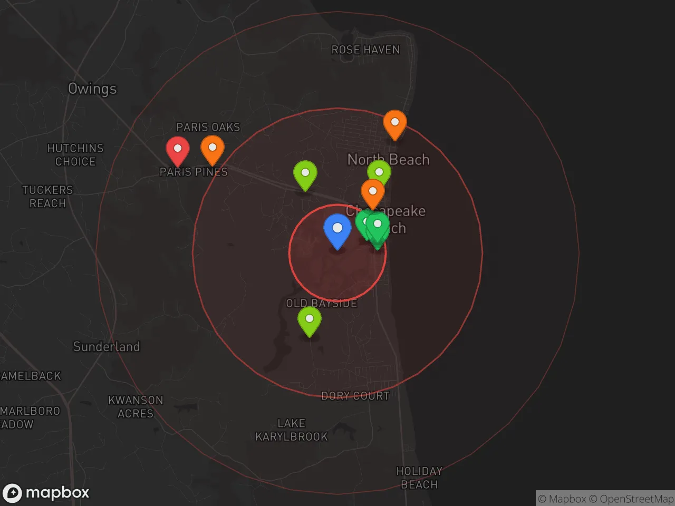
Task: Click the Owings town label
Action: [92, 89]
